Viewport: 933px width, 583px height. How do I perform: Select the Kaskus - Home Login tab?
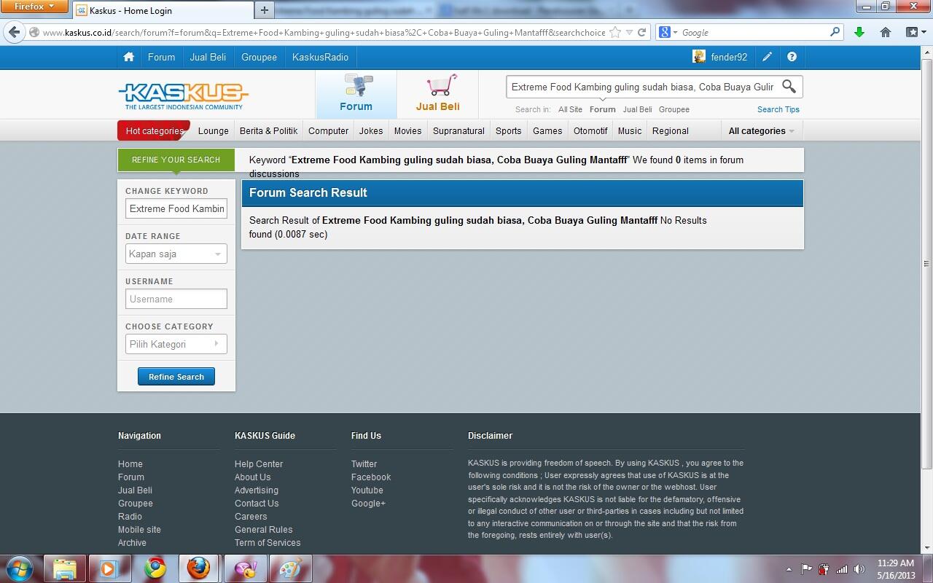[163, 10]
